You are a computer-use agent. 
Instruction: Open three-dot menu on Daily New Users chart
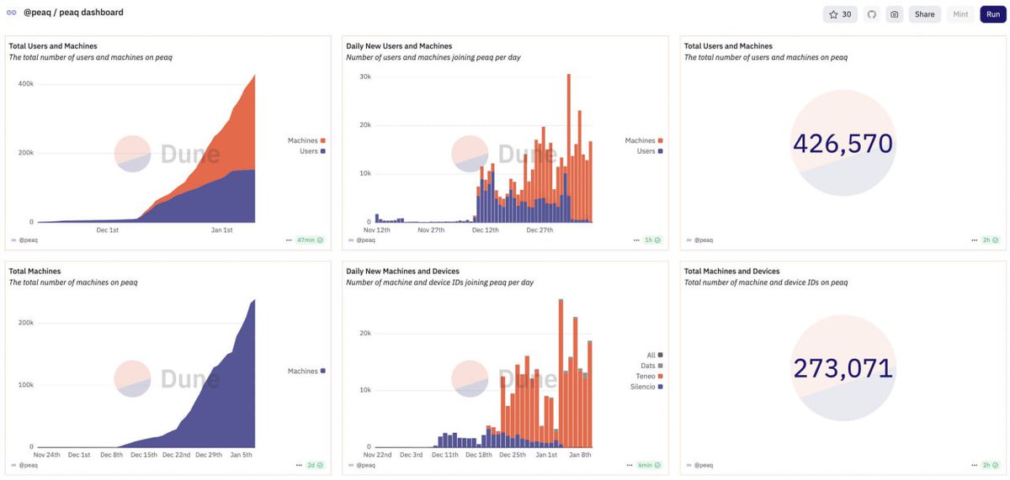pos(637,240)
